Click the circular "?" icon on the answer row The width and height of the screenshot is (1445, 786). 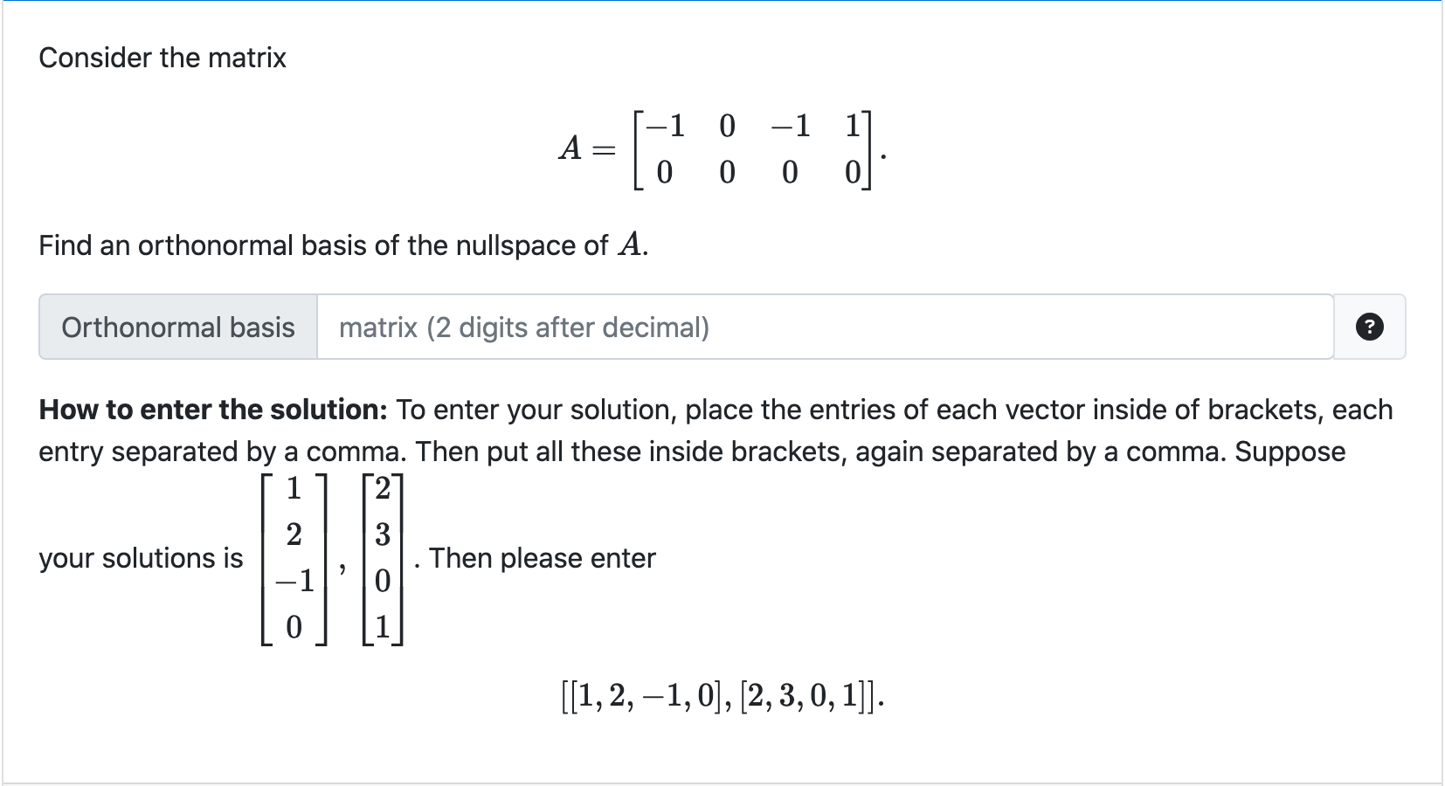click(x=1370, y=327)
